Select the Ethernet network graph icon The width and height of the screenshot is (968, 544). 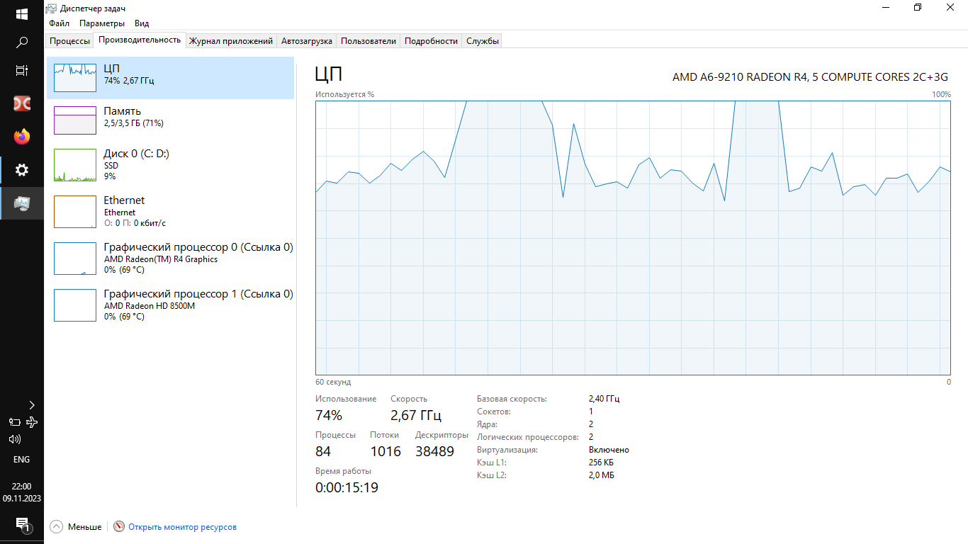click(75, 212)
